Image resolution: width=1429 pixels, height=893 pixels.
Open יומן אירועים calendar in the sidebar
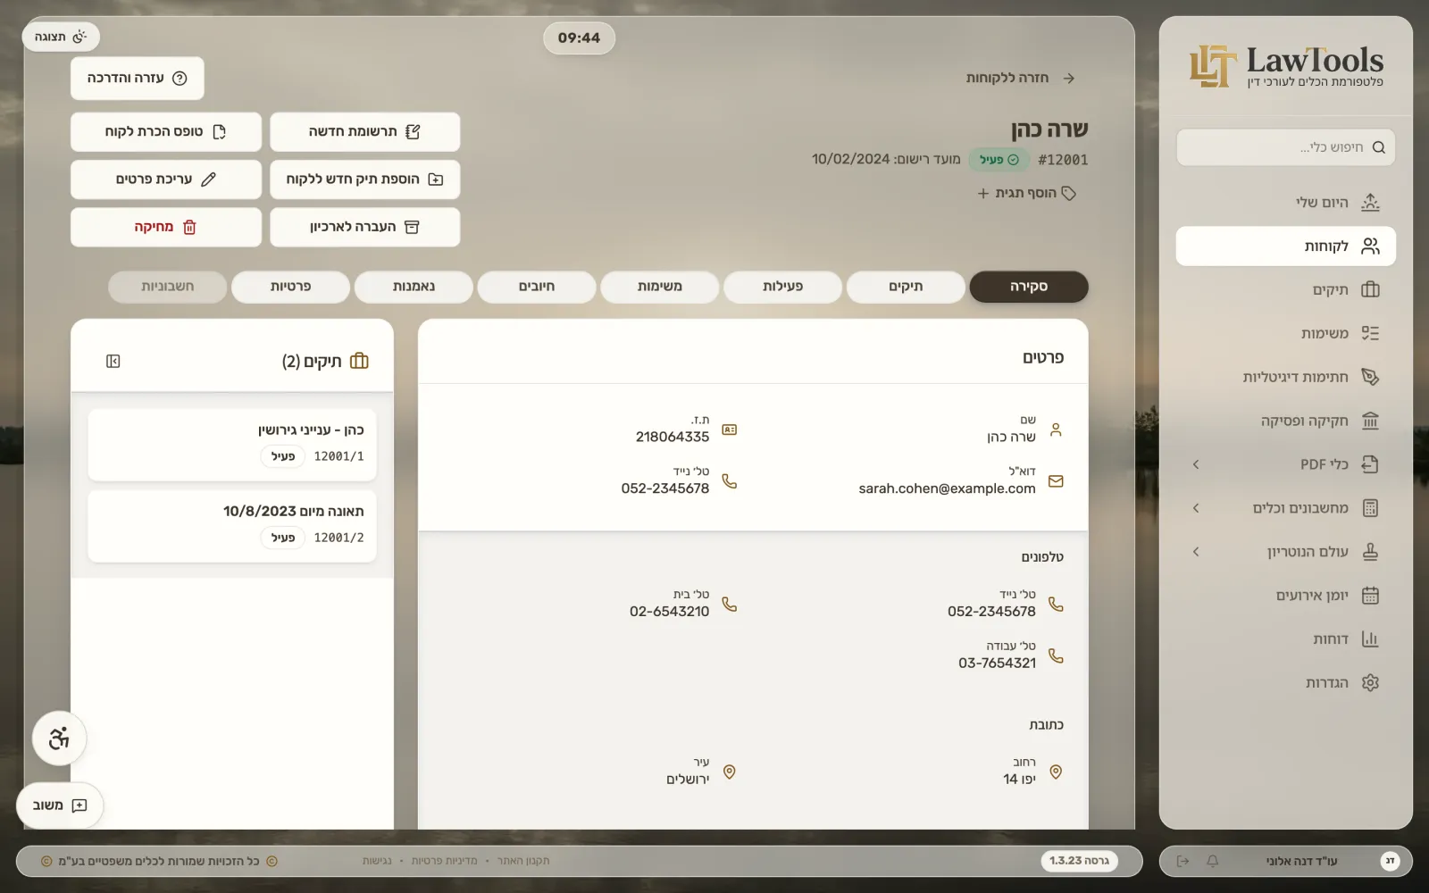point(1286,596)
